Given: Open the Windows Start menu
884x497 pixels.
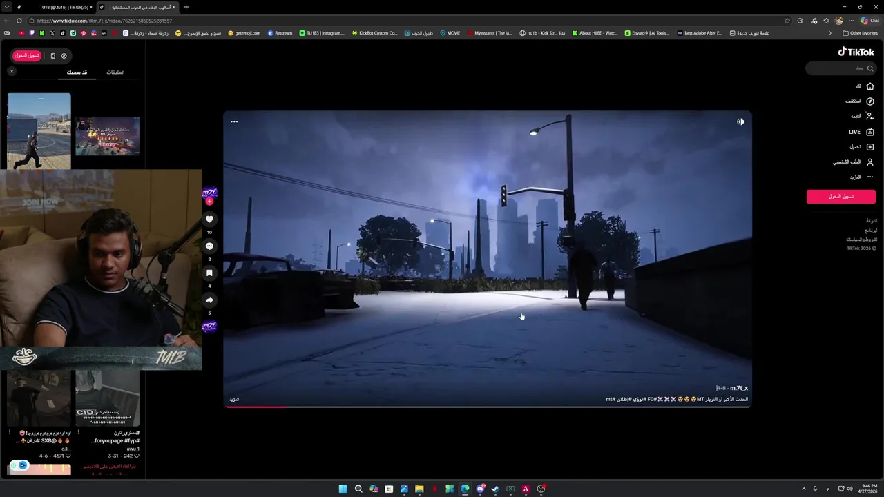Looking at the screenshot, I should click(343, 489).
